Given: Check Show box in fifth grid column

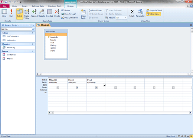Looking at the screenshot, I should point(135,88).
